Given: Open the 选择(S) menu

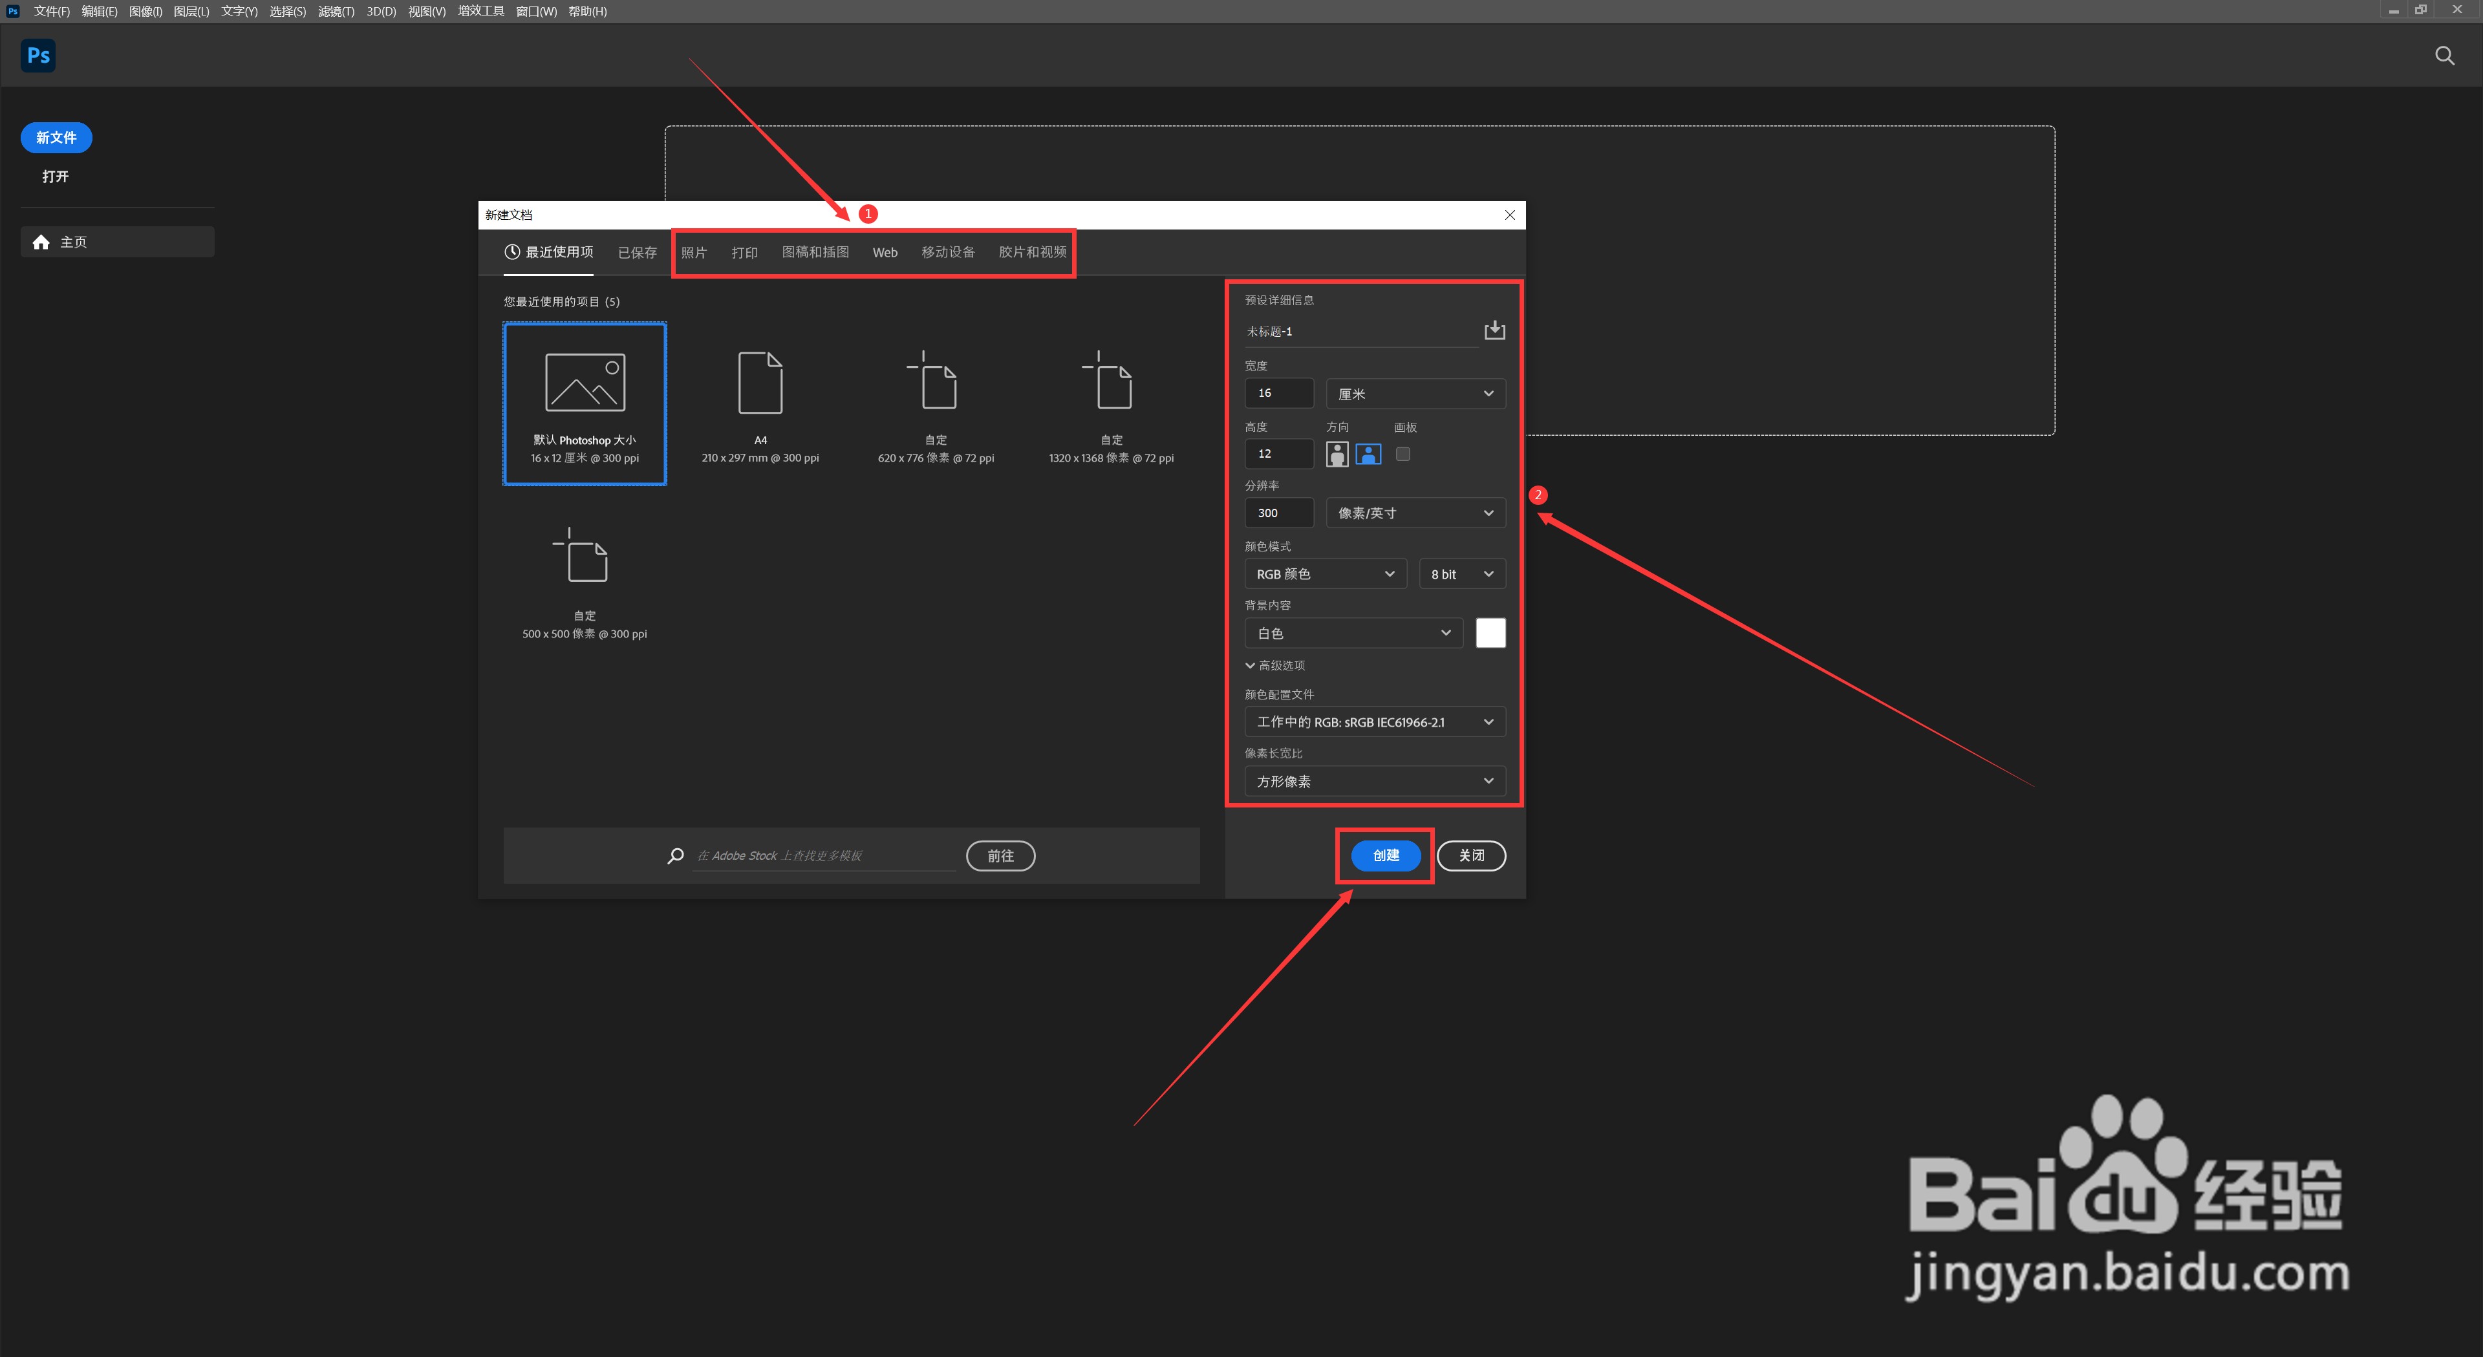Looking at the screenshot, I should [287, 12].
